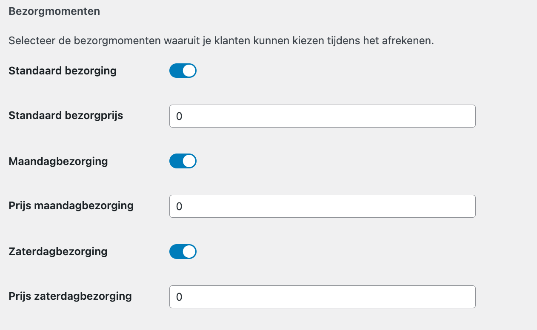Switch the Maandagbezorging toggle
The height and width of the screenshot is (330, 537).
[183, 161]
